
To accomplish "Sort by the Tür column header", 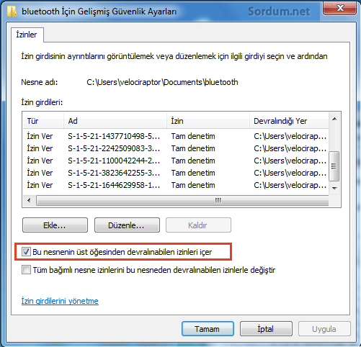I will (x=43, y=121).
